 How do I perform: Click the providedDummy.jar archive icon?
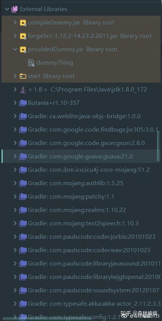(23, 49)
